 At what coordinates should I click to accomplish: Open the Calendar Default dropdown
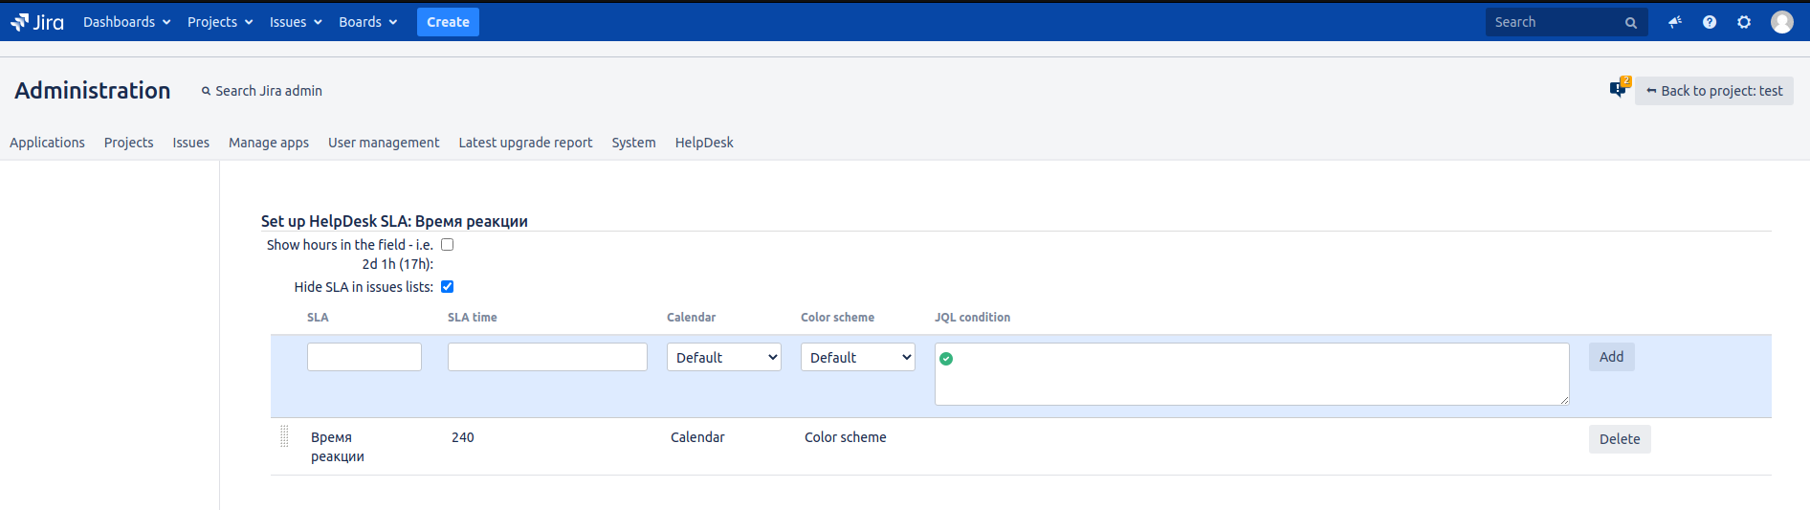tap(724, 357)
